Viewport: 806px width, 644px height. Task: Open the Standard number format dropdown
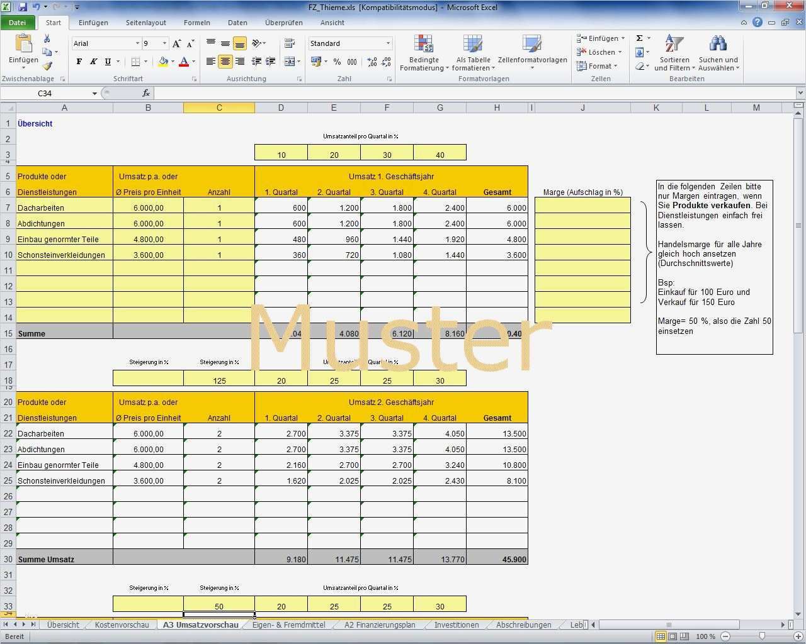point(388,43)
